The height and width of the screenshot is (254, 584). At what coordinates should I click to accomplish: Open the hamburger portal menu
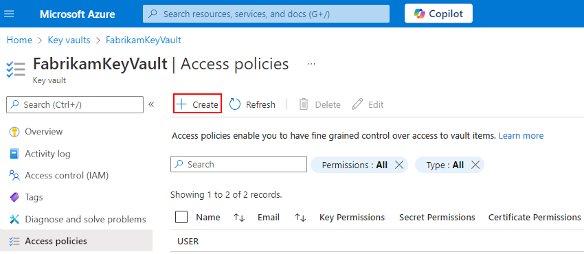(x=9, y=14)
